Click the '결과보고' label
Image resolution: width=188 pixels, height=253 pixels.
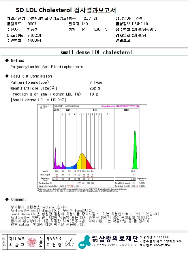coord(123,40)
